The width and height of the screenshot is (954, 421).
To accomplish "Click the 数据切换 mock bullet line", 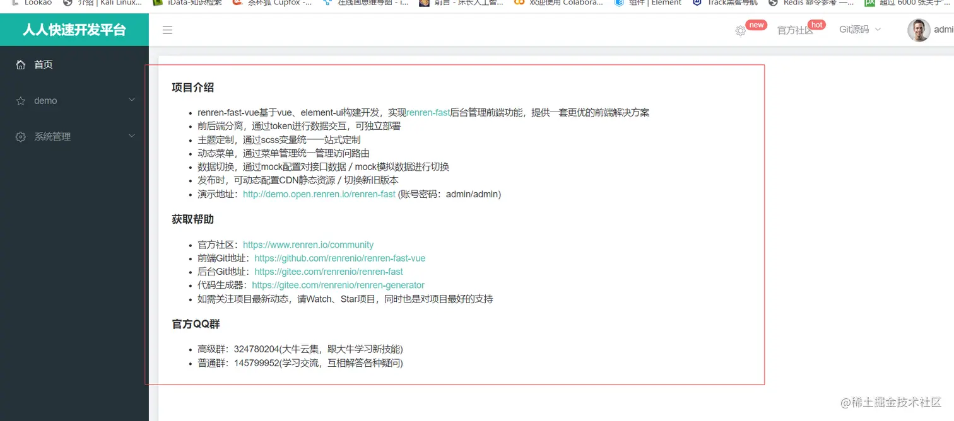I will pos(323,167).
